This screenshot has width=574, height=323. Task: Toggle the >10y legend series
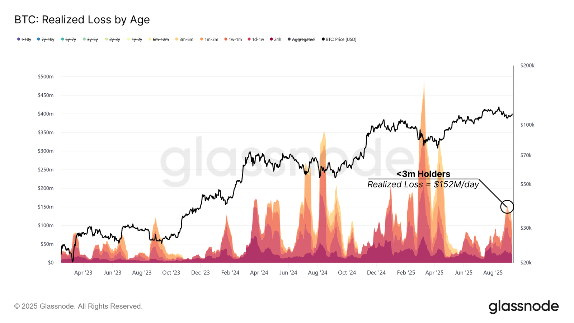point(24,39)
